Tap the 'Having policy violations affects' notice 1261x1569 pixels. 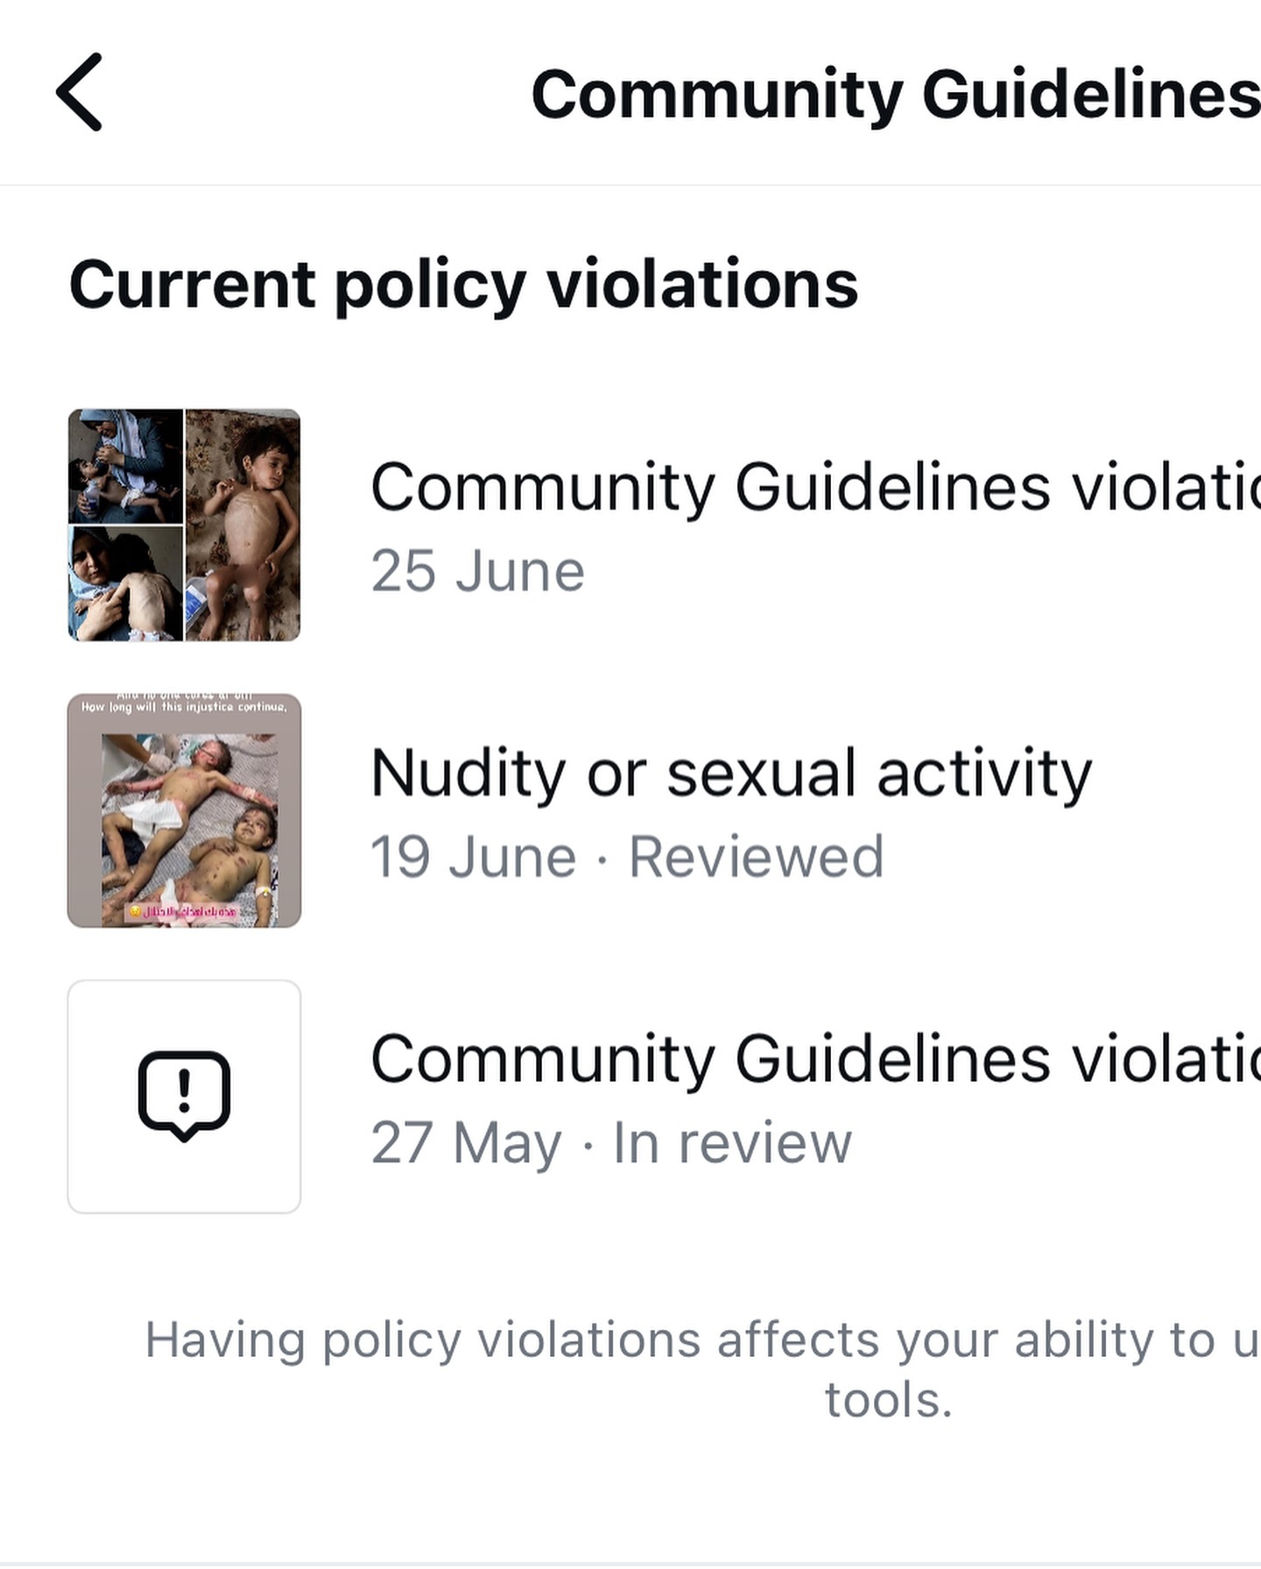[701, 1340]
